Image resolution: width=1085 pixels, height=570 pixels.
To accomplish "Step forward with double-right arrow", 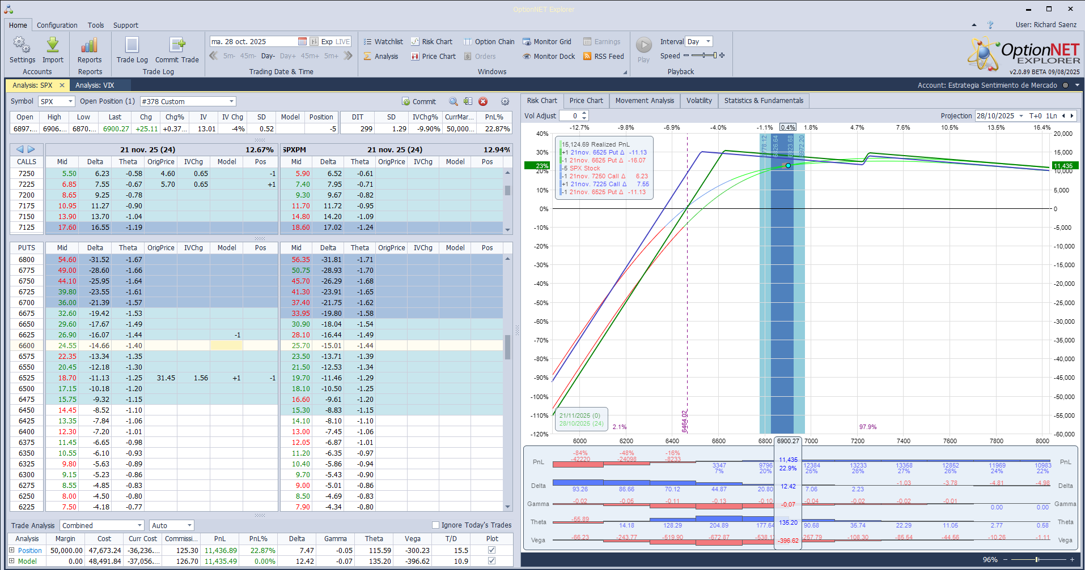I will click(x=348, y=55).
